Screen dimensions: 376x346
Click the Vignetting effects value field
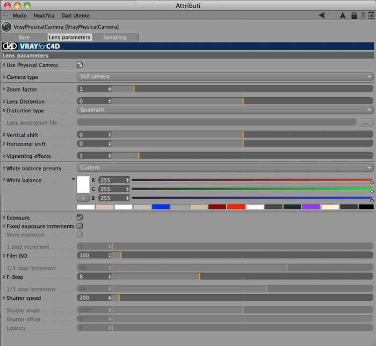pos(92,156)
